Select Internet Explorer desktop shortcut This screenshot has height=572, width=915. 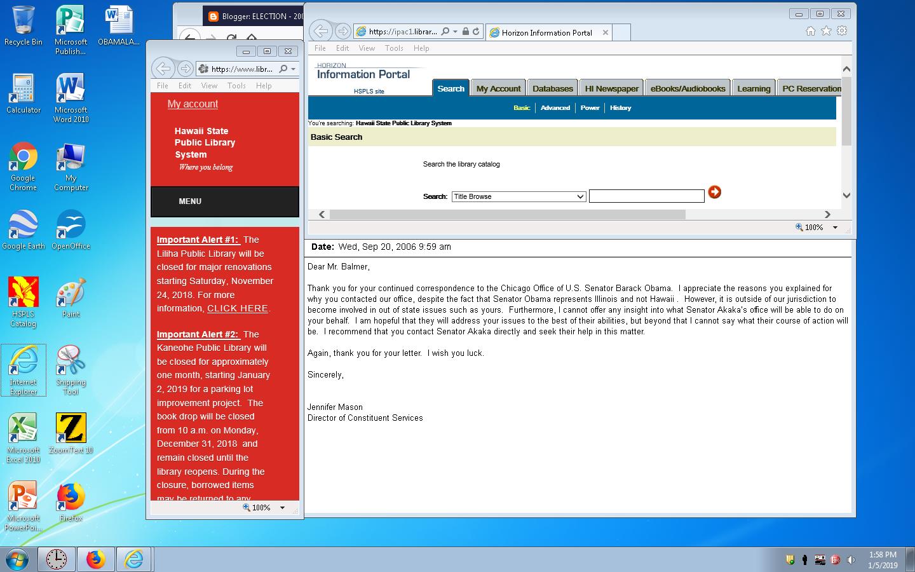pyautogui.click(x=23, y=371)
